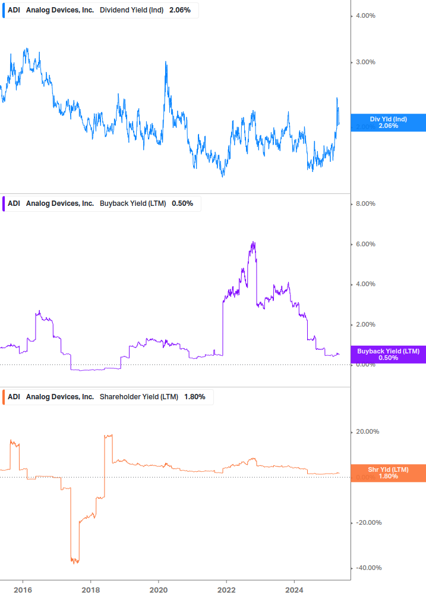Click the 0.50% value in the Buyback Yield legend
The image size is (426, 598).
(182, 203)
